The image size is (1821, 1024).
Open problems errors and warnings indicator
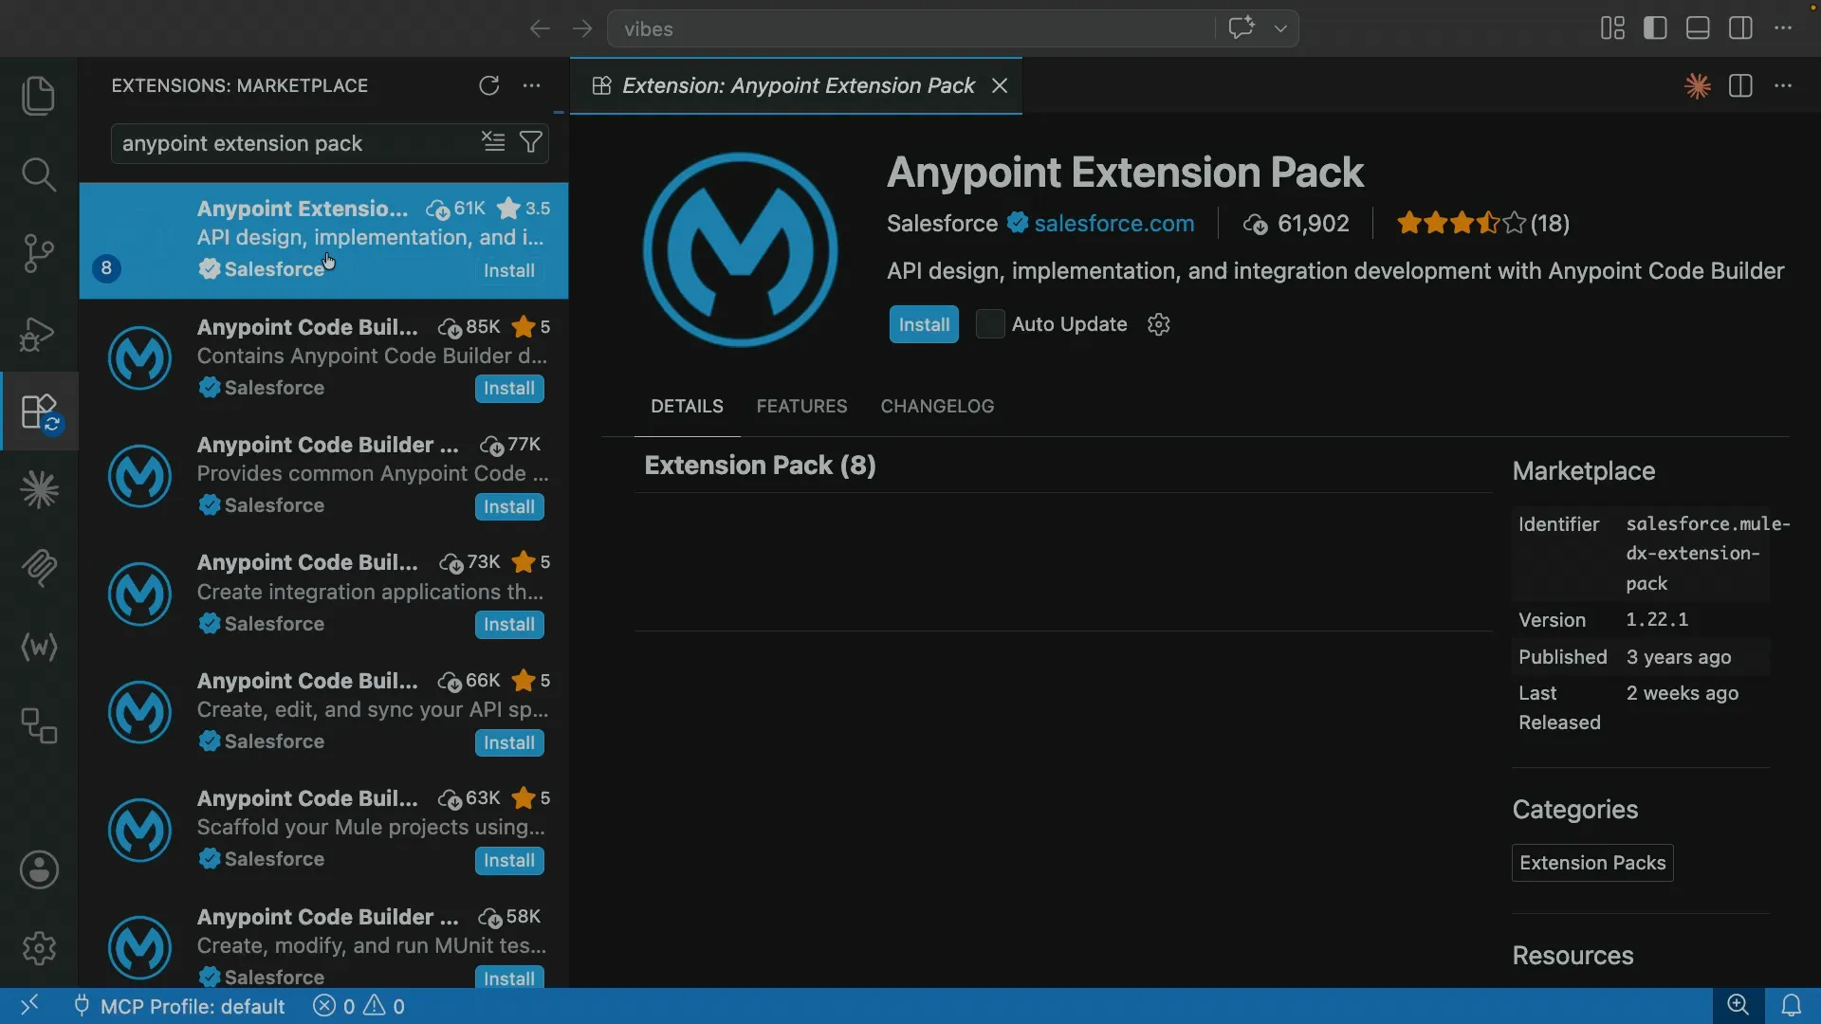click(359, 1007)
